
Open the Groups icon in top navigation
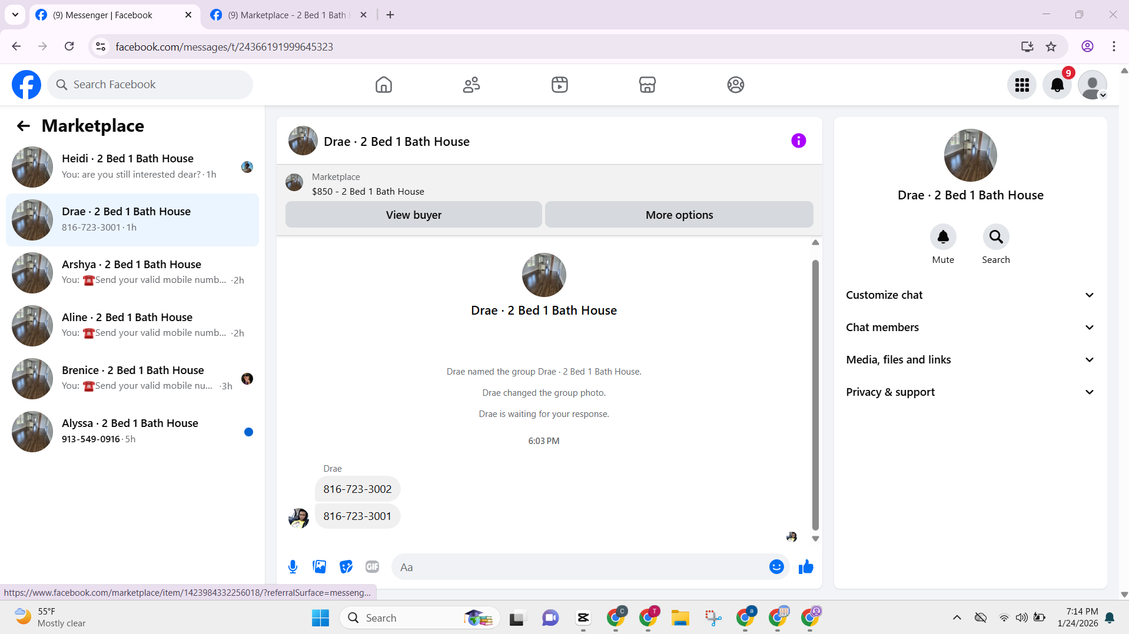click(735, 85)
